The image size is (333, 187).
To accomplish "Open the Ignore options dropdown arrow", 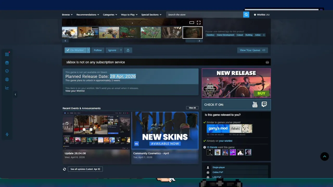I will click(121, 50).
